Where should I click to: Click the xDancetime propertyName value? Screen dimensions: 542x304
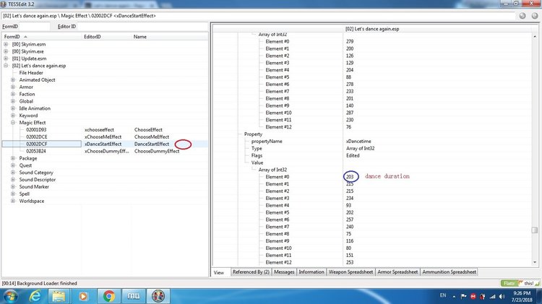coord(358,142)
